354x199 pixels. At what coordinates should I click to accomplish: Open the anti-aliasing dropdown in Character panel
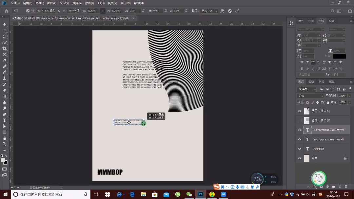click(x=338, y=75)
